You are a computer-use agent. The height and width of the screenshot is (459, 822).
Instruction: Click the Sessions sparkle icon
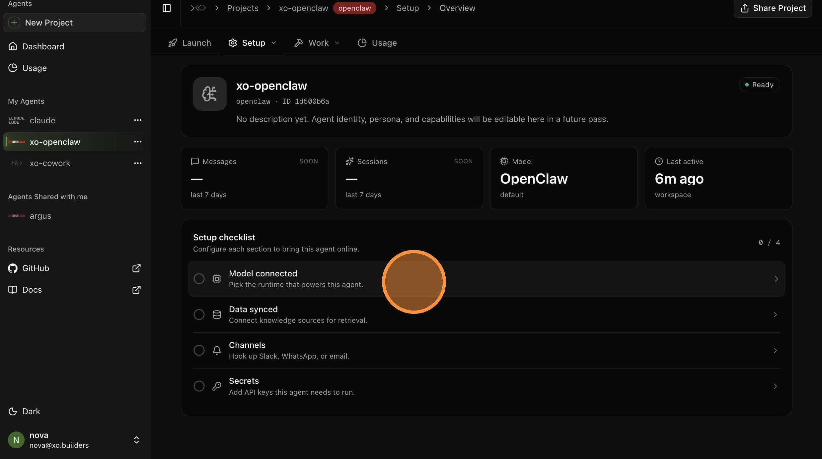pyautogui.click(x=349, y=161)
